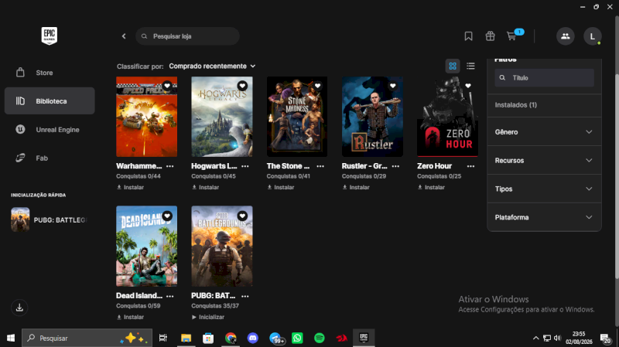Click the Pesquisar loja search field

[x=187, y=36]
